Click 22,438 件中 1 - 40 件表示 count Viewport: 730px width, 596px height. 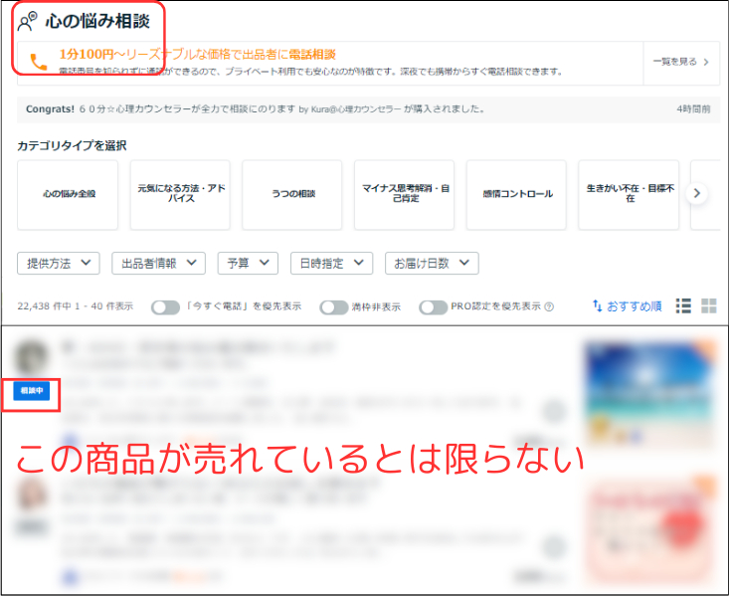[75, 306]
